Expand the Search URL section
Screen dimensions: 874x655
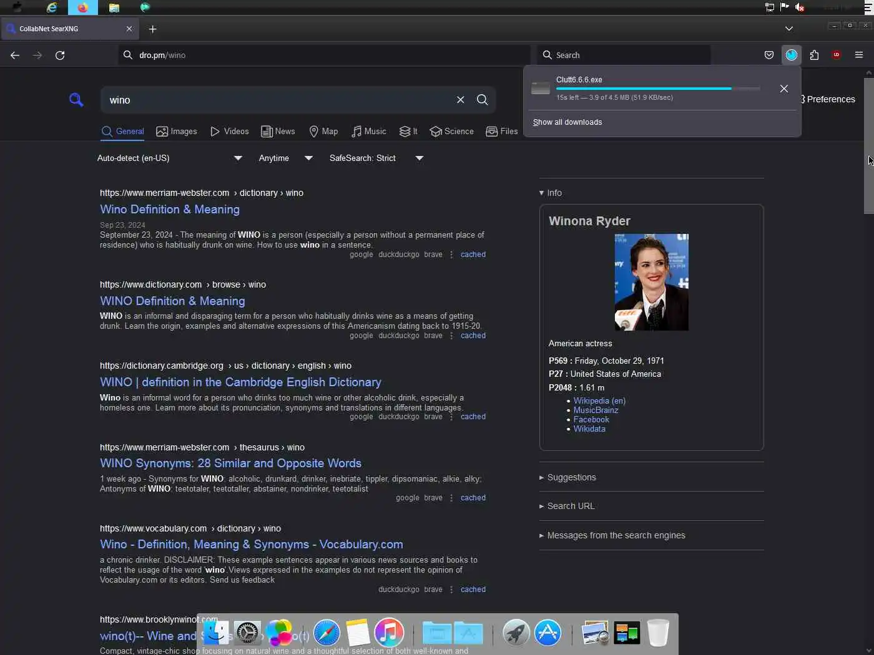click(567, 507)
